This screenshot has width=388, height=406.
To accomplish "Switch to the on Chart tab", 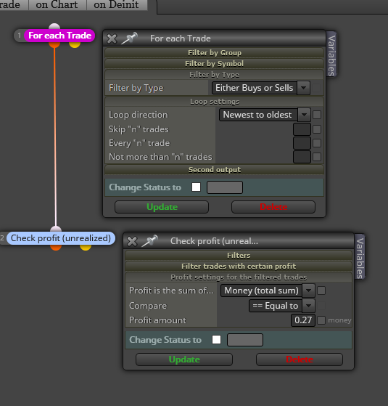I will click(57, 4).
